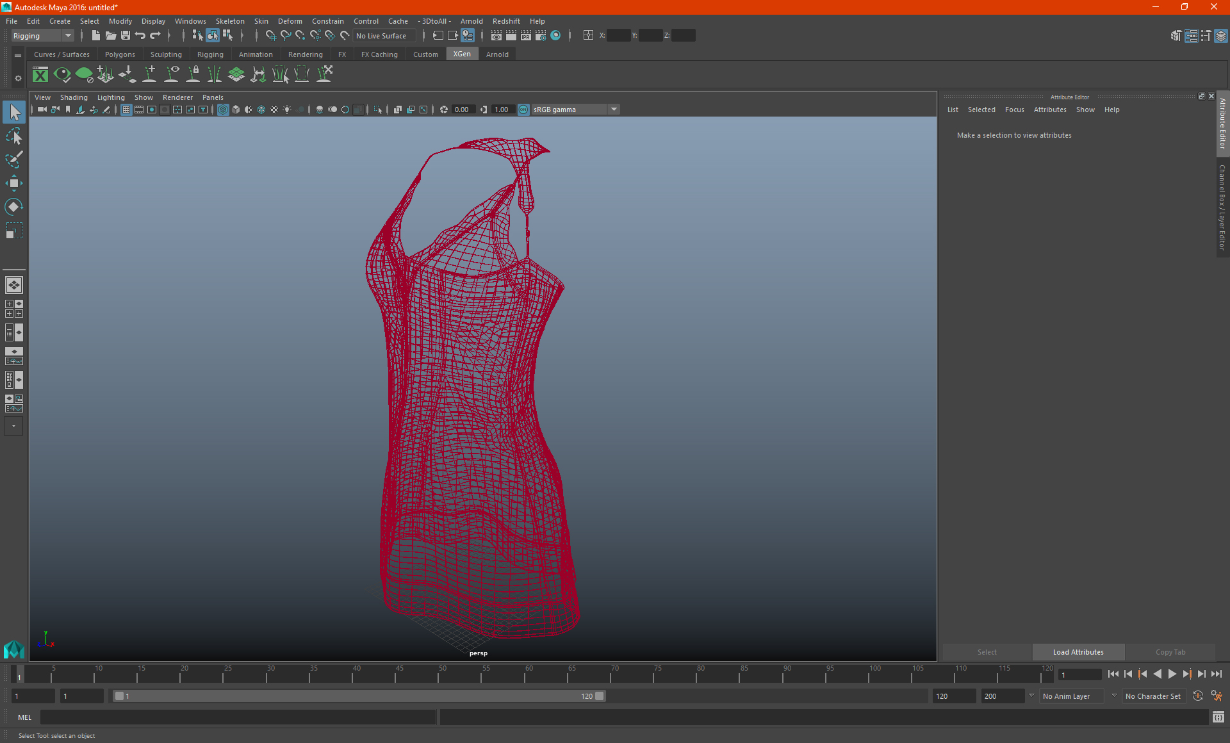The height and width of the screenshot is (743, 1230).
Task: Toggle wireframe display in the viewport
Action: (222, 110)
